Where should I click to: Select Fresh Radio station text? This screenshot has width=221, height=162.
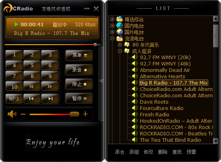155,114
